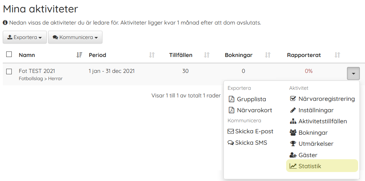
Task: Click the PDF icon next to Grupplista
Action: [231, 99]
